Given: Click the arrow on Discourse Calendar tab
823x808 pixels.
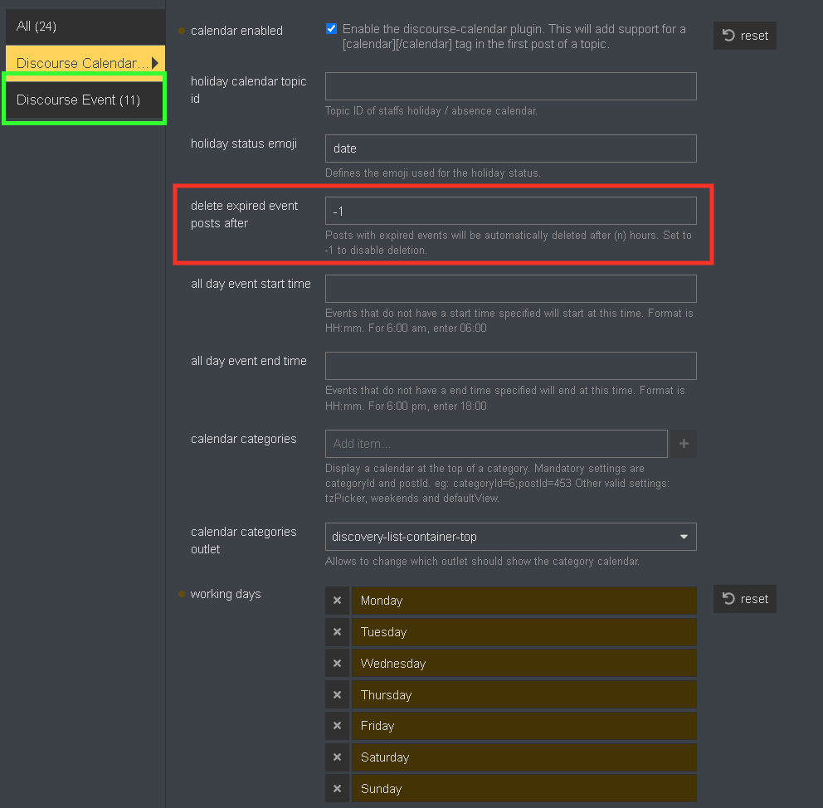Looking at the screenshot, I should point(155,63).
